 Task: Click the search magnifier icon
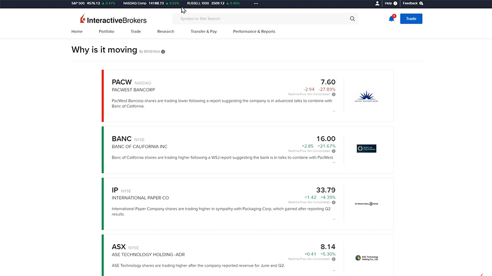pyautogui.click(x=352, y=19)
